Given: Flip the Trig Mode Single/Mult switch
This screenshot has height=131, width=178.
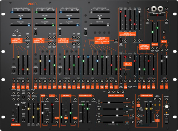Looking at the screenshot, I should click(x=23, y=119).
